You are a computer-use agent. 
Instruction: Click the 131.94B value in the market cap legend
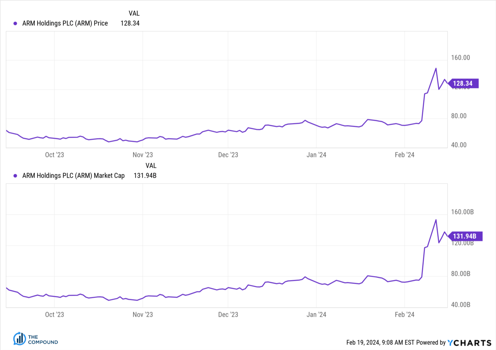pos(145,176)
